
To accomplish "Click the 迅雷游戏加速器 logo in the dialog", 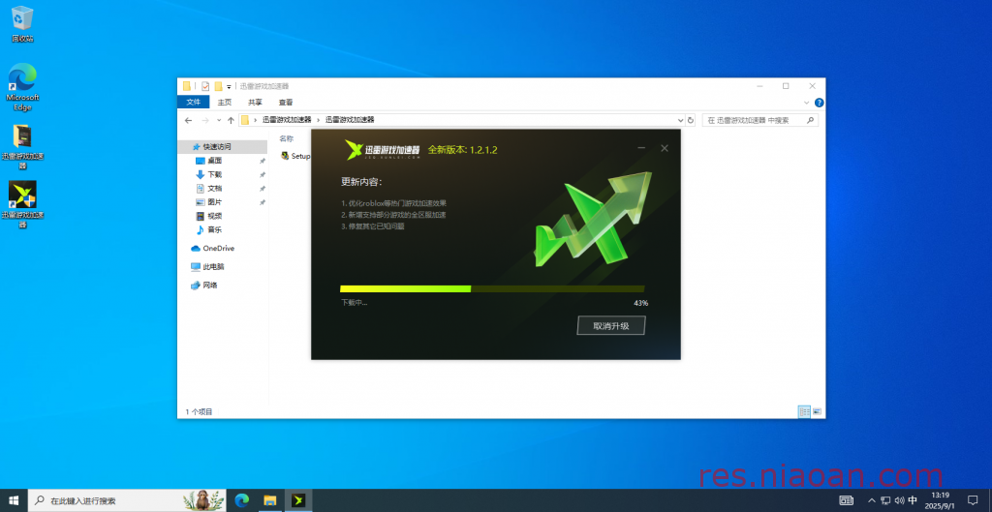I will [383, 150].
